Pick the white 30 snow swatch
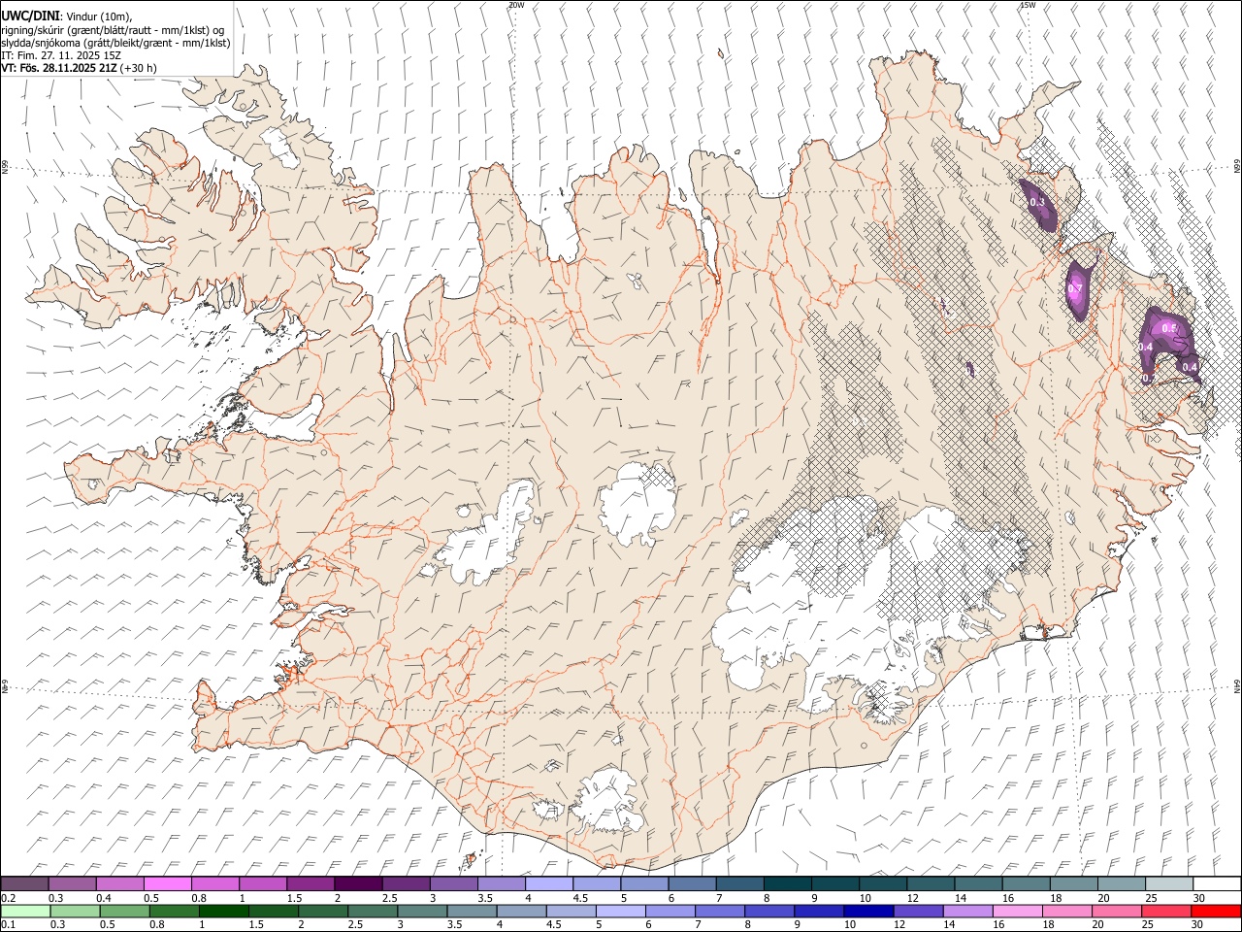 click(x=1216, y=883)
